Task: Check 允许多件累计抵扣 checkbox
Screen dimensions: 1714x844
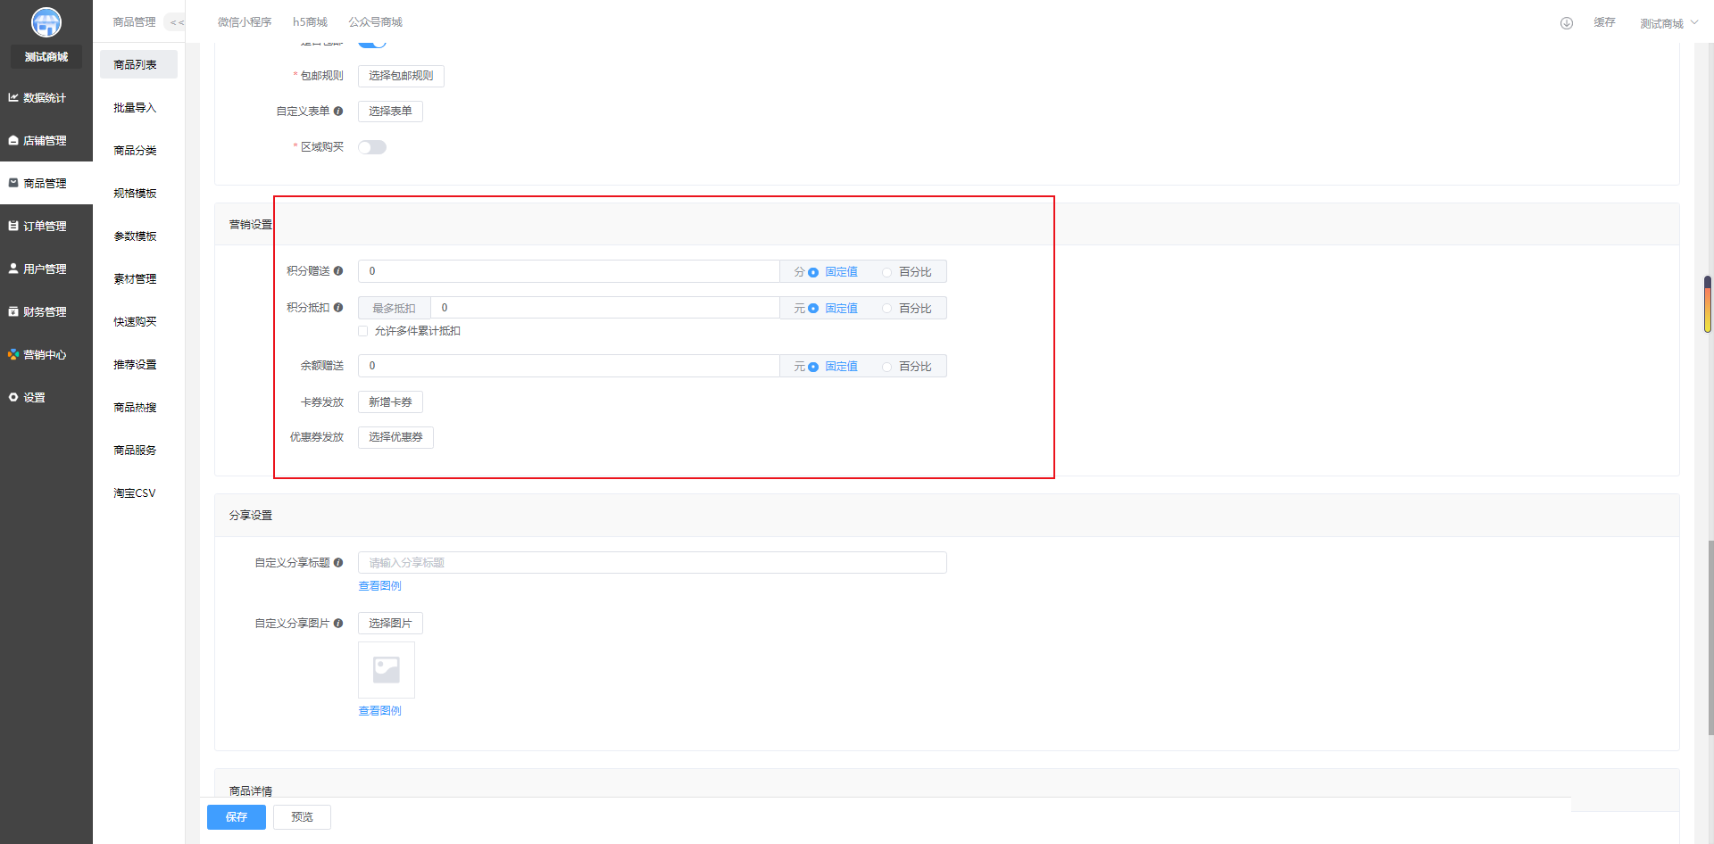Action: (363, 331)
